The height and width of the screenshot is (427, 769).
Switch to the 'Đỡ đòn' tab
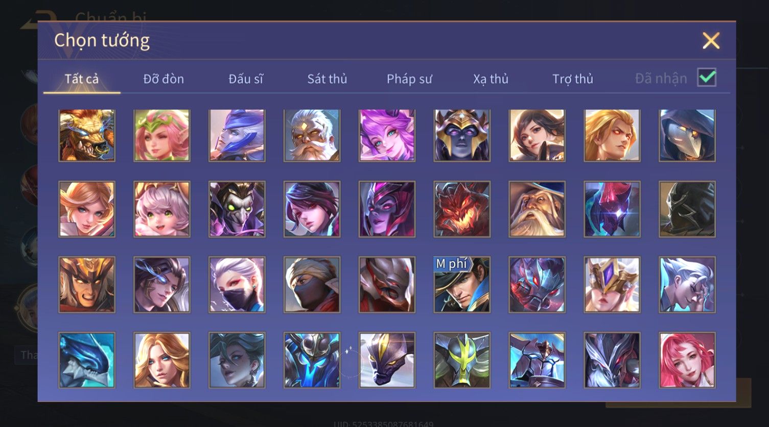coord(164,79)
